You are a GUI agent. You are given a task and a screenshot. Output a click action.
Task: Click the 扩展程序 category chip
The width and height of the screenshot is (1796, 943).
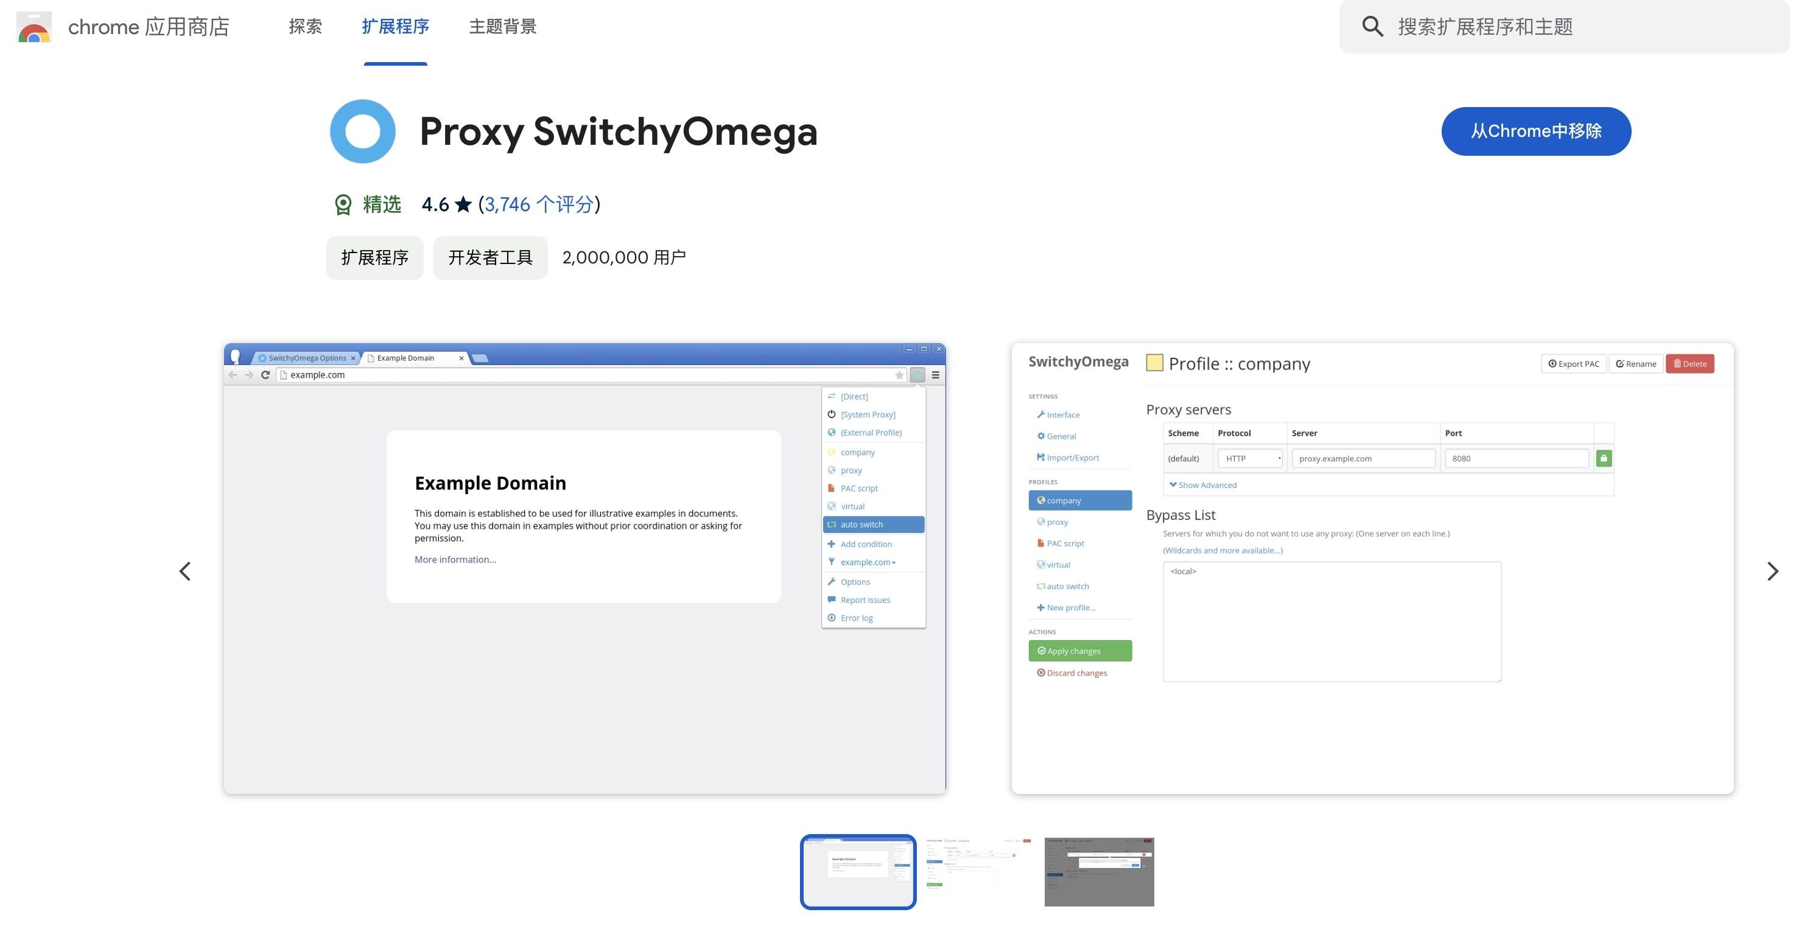pos(374,258)
